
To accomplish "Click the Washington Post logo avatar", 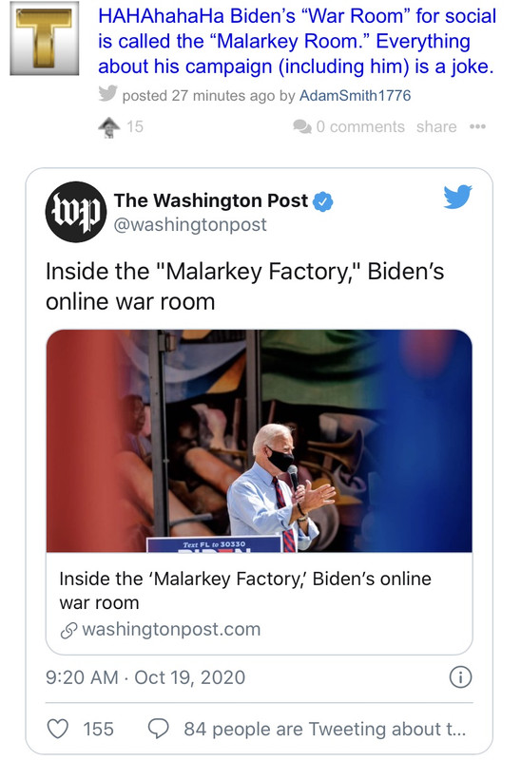I will (x=76, y=212).
